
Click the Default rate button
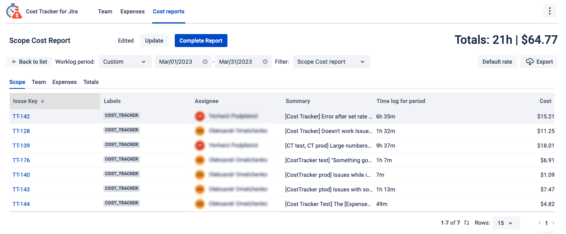[x=497, y=61]
